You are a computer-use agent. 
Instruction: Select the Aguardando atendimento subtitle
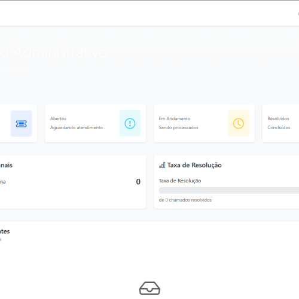point(77,127)
